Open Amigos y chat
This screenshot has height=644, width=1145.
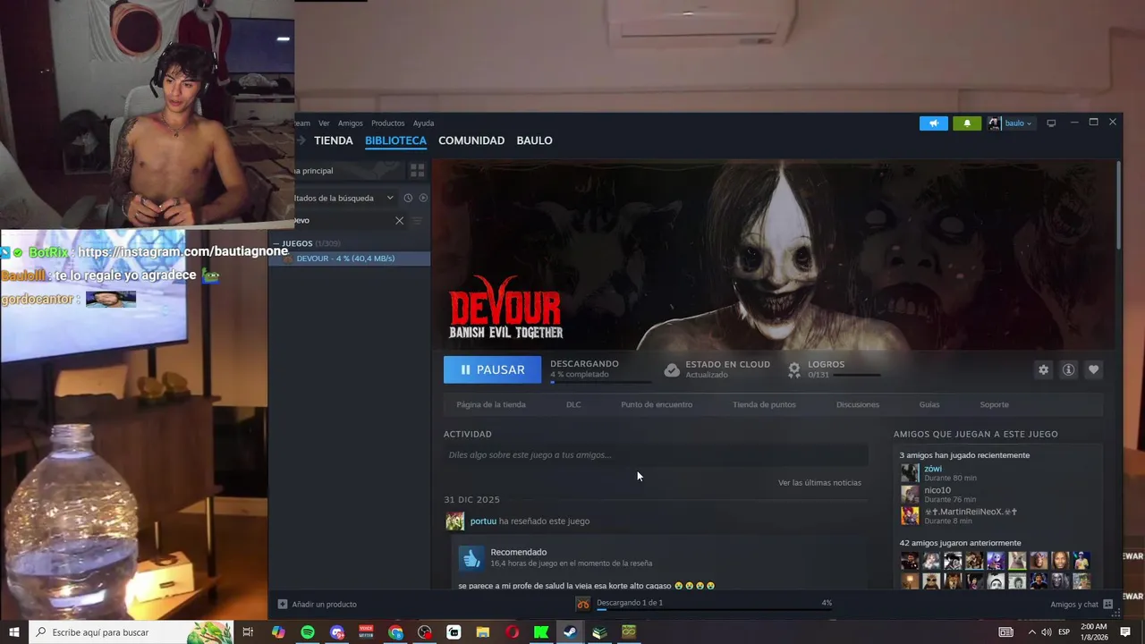1081,605
